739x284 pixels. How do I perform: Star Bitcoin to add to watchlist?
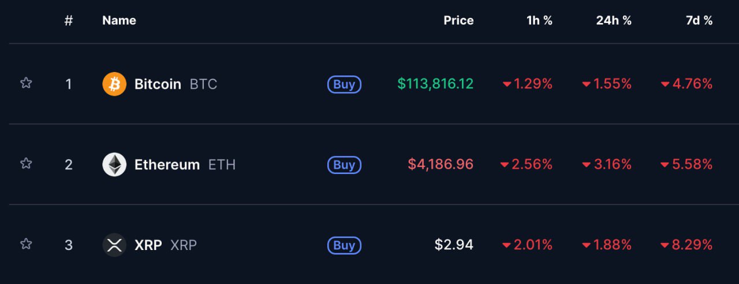[x=26, y=83]
